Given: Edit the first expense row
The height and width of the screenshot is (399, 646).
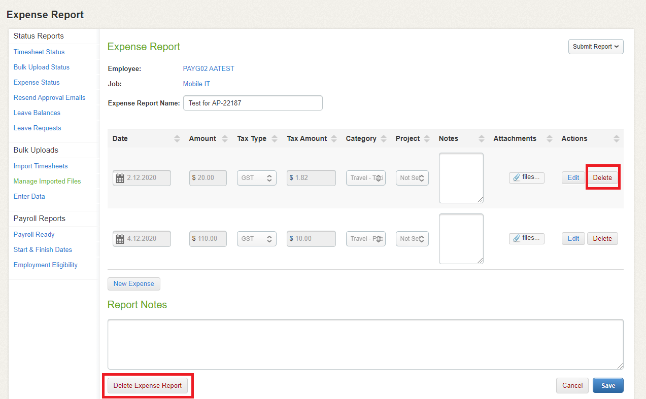Looking at the screenshot, I should click(573, 178).
